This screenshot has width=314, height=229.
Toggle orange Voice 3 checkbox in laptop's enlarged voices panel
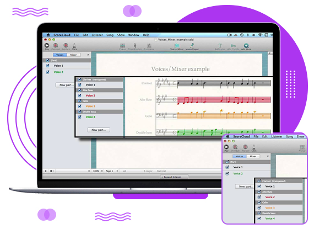point(79,106)
